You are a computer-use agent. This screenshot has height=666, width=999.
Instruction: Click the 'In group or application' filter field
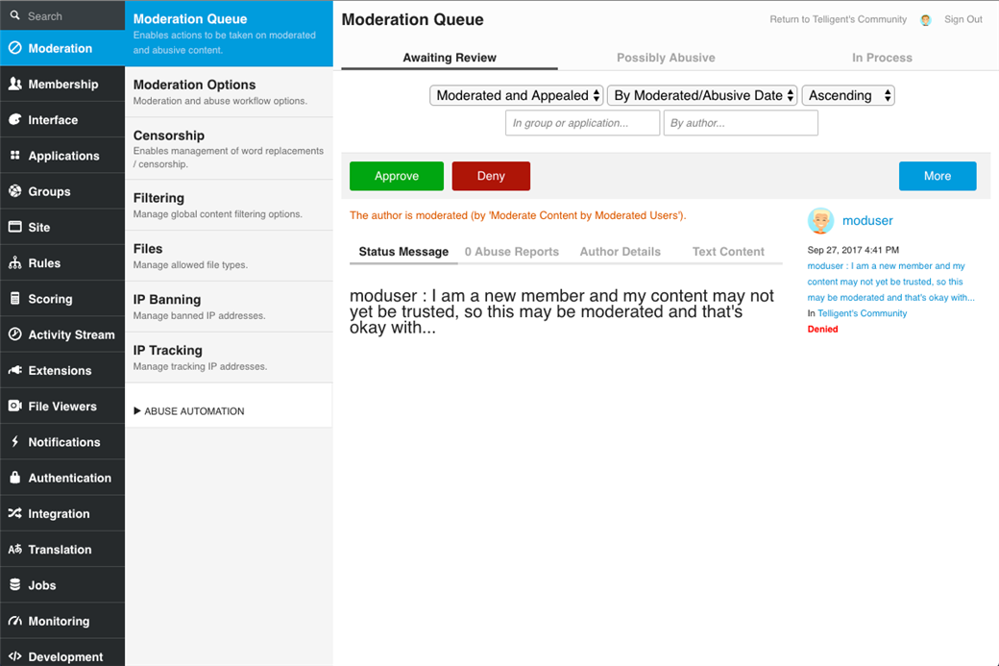pos(582,123)
